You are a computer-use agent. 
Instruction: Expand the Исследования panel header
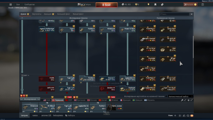[x=30, y=99]
